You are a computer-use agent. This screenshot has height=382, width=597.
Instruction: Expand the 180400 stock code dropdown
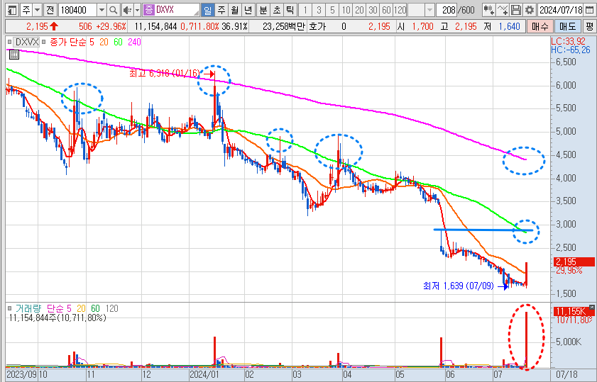pyautogui.click(x=102, y=10)
